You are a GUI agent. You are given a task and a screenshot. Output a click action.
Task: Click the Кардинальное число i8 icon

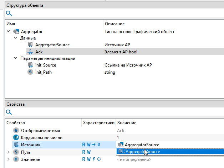(16, 137)
